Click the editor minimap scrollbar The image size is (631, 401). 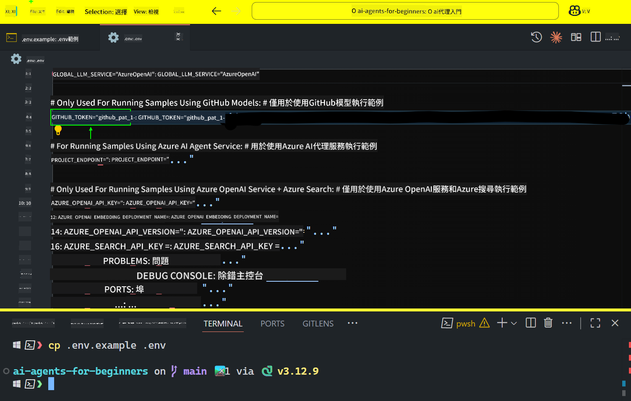[x=626, y=188]
